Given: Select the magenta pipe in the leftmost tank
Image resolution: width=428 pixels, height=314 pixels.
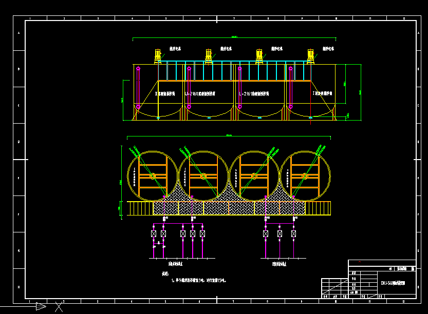Looking at the screenshot, I should (138, 87).
